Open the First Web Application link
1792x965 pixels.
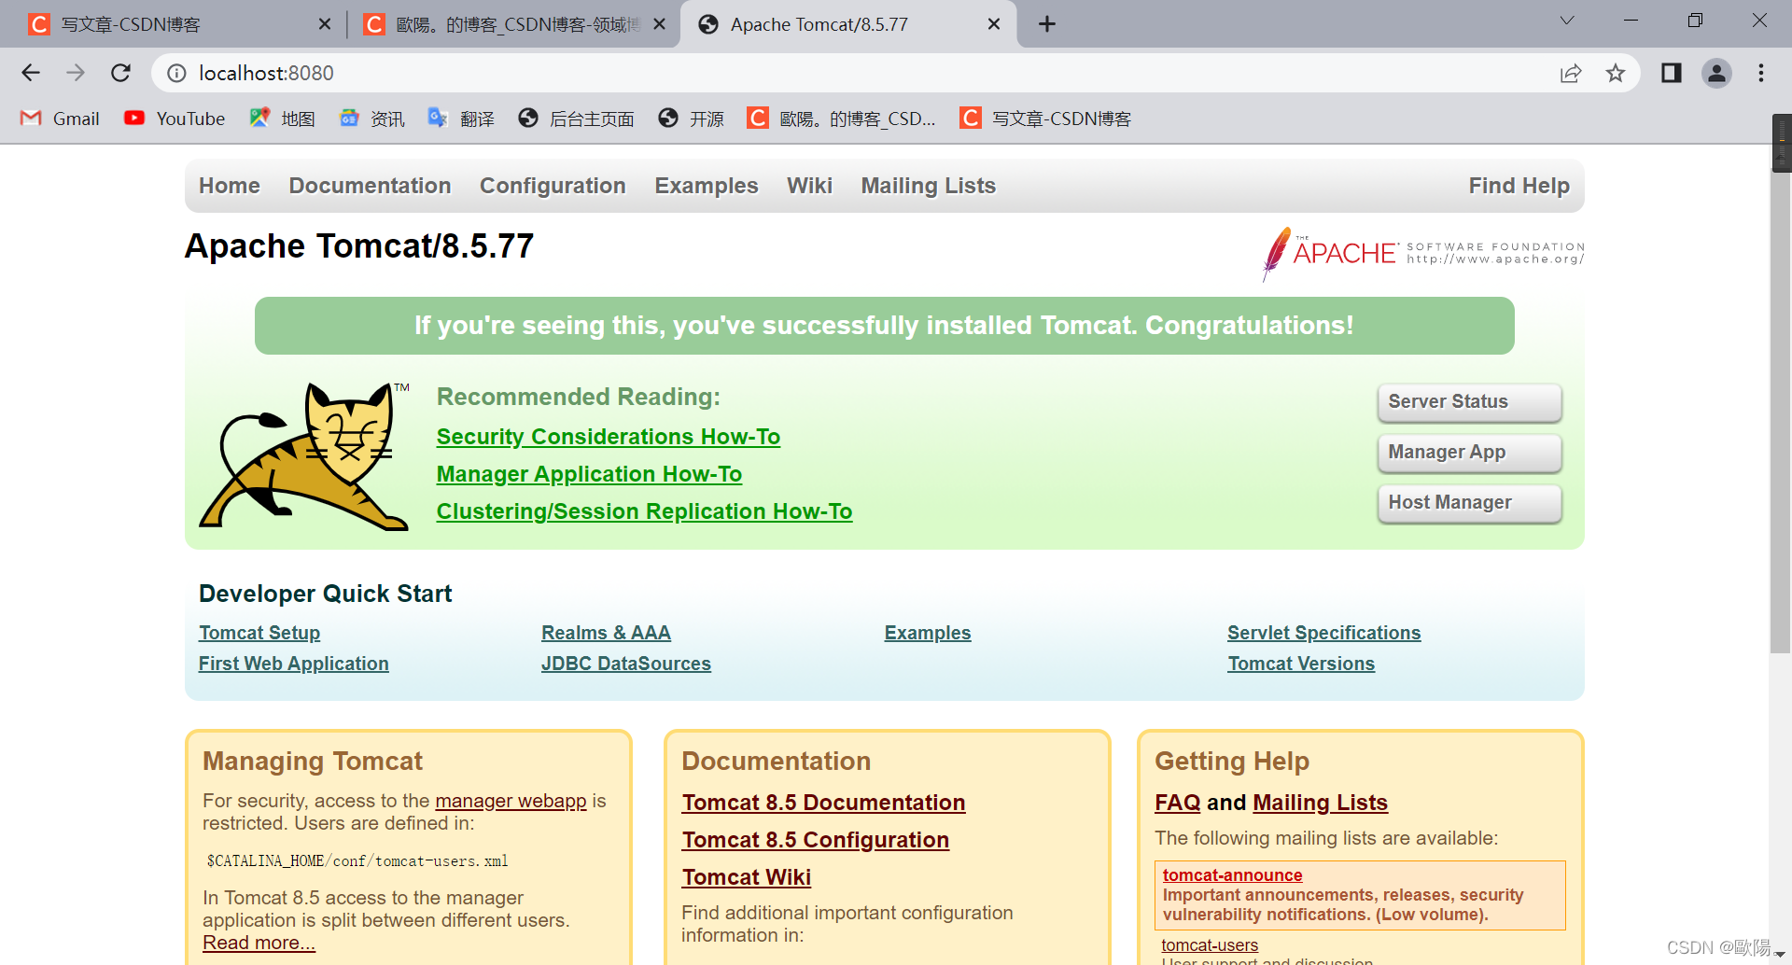click(294, 664)
